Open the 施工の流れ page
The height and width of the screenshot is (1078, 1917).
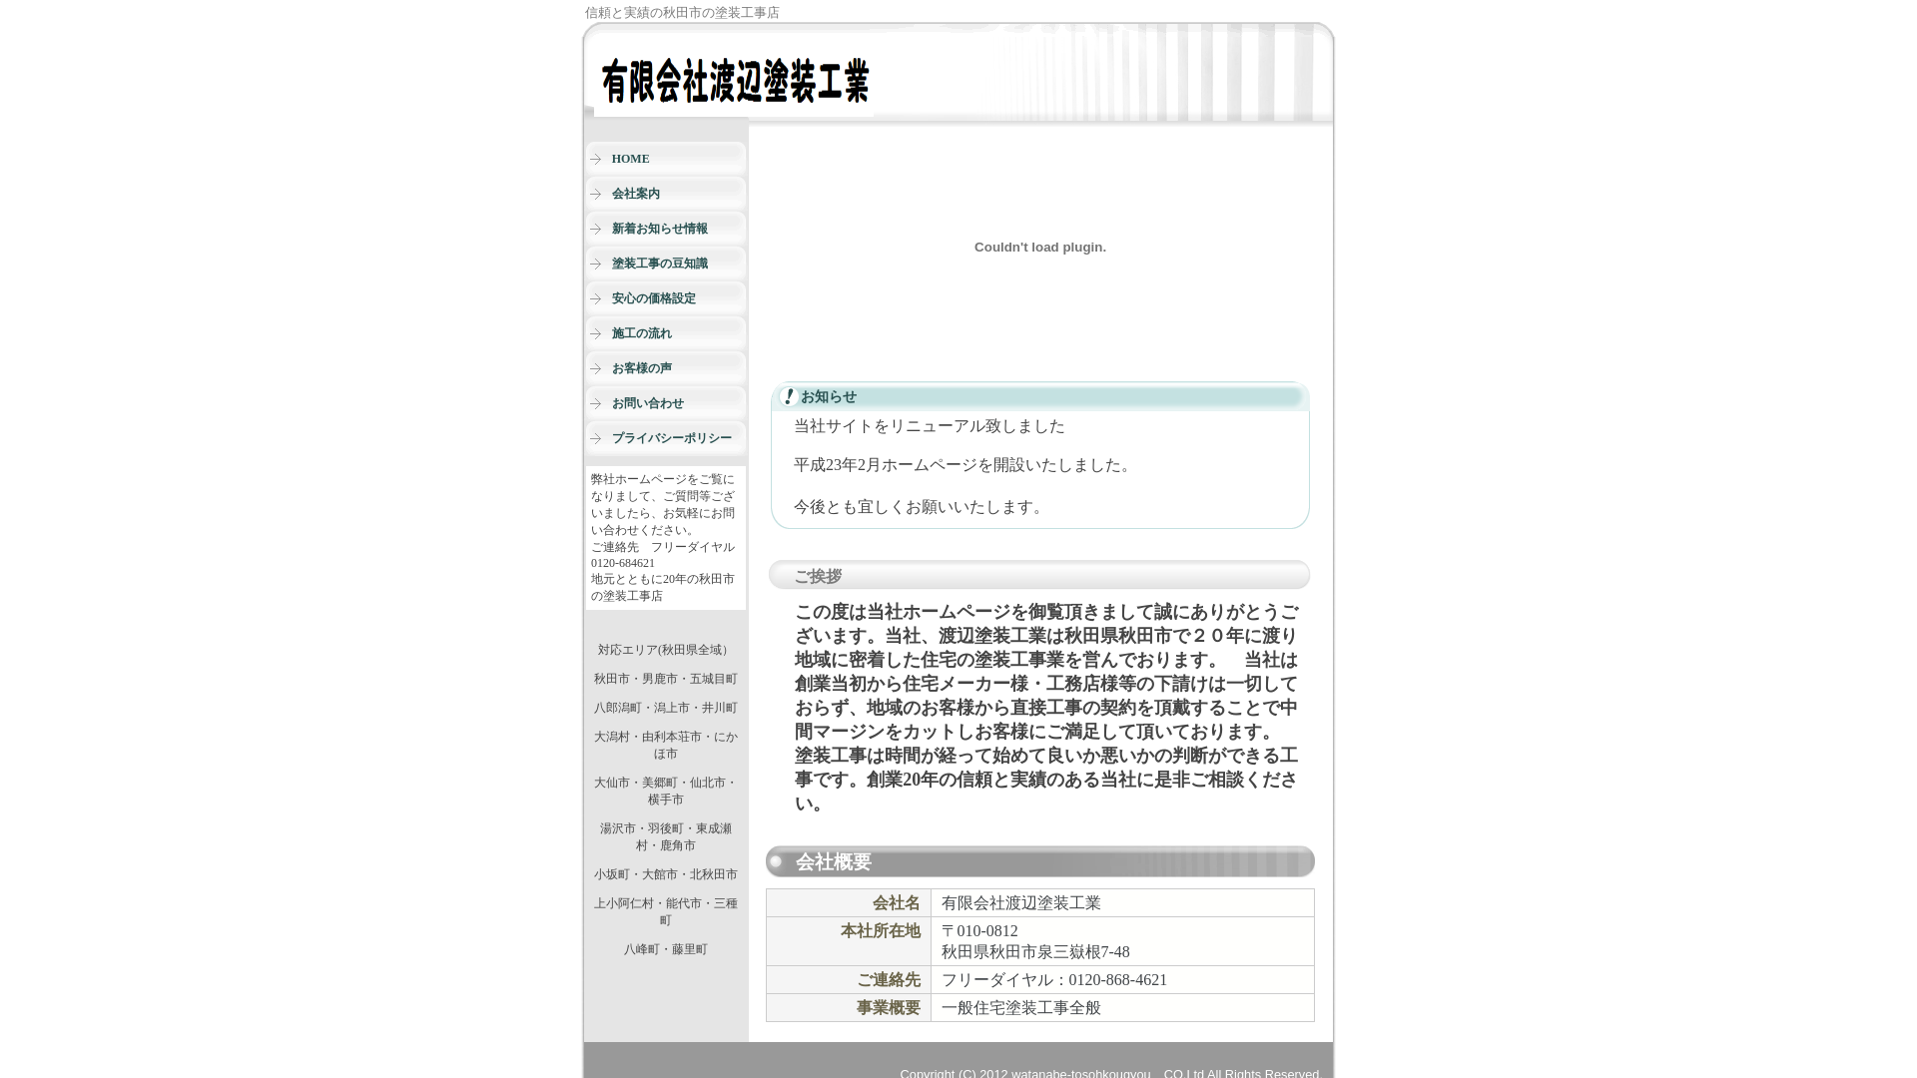click(641, 332)
